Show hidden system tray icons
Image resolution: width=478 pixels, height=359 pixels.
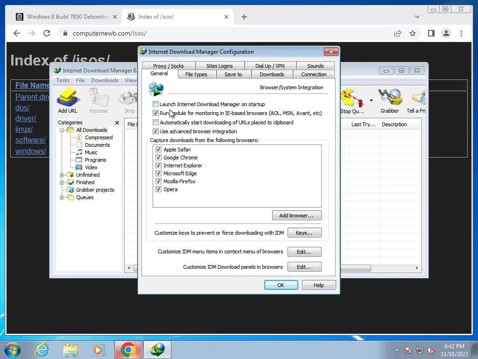pos(397,351)
